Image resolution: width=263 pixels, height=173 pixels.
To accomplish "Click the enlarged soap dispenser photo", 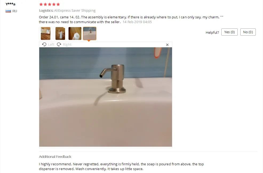I will pyautogui.click(x=106, y=97).
